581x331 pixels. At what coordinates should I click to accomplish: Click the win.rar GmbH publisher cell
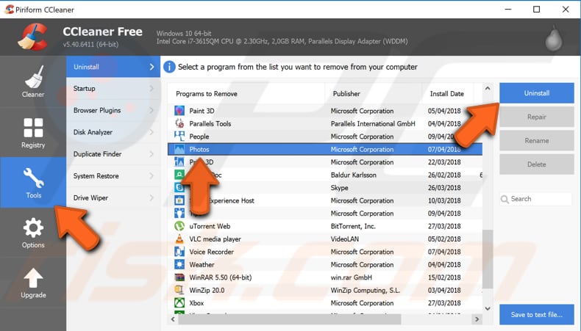(x=352, y=277)
